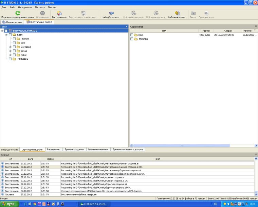Click the Find Previous toolbar icon

[134, 13]
